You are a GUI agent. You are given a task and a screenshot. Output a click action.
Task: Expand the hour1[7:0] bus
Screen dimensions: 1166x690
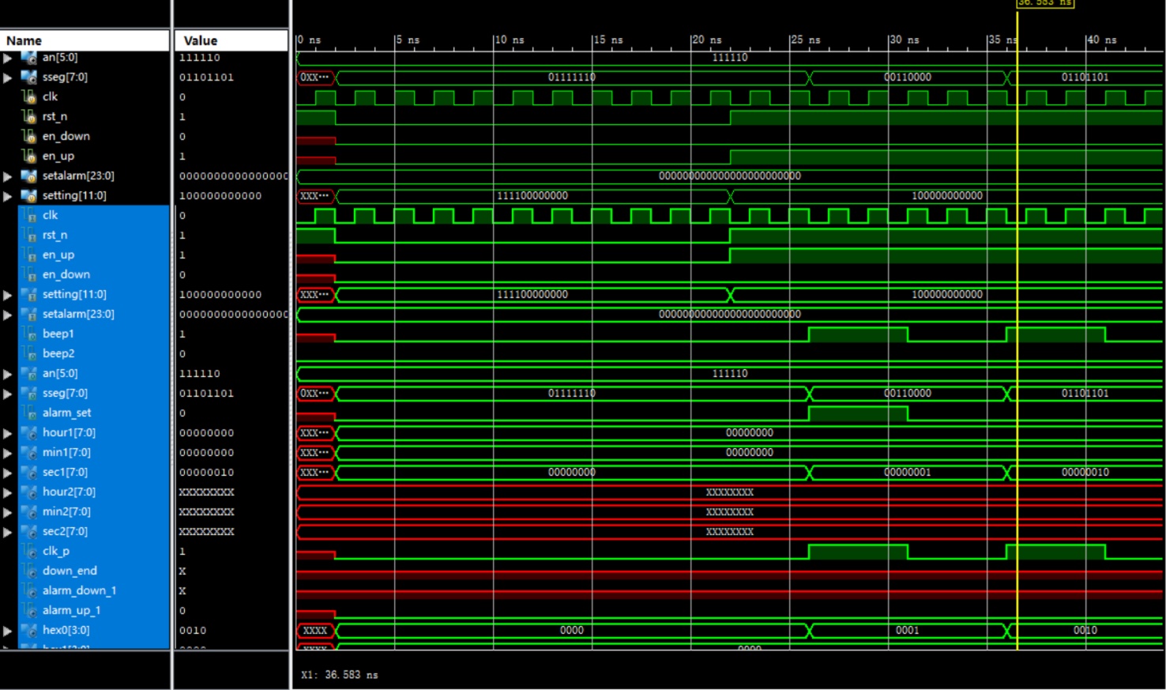click(x=8, y=433)
